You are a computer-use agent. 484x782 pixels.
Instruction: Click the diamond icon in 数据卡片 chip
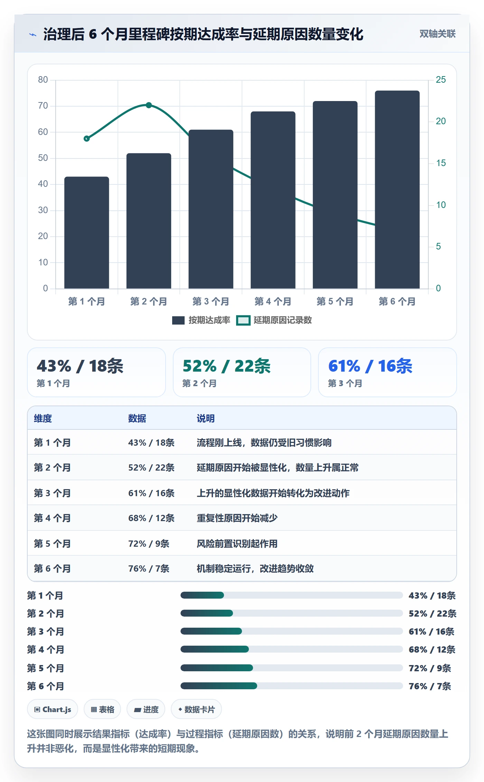click(x=180, y=709)
